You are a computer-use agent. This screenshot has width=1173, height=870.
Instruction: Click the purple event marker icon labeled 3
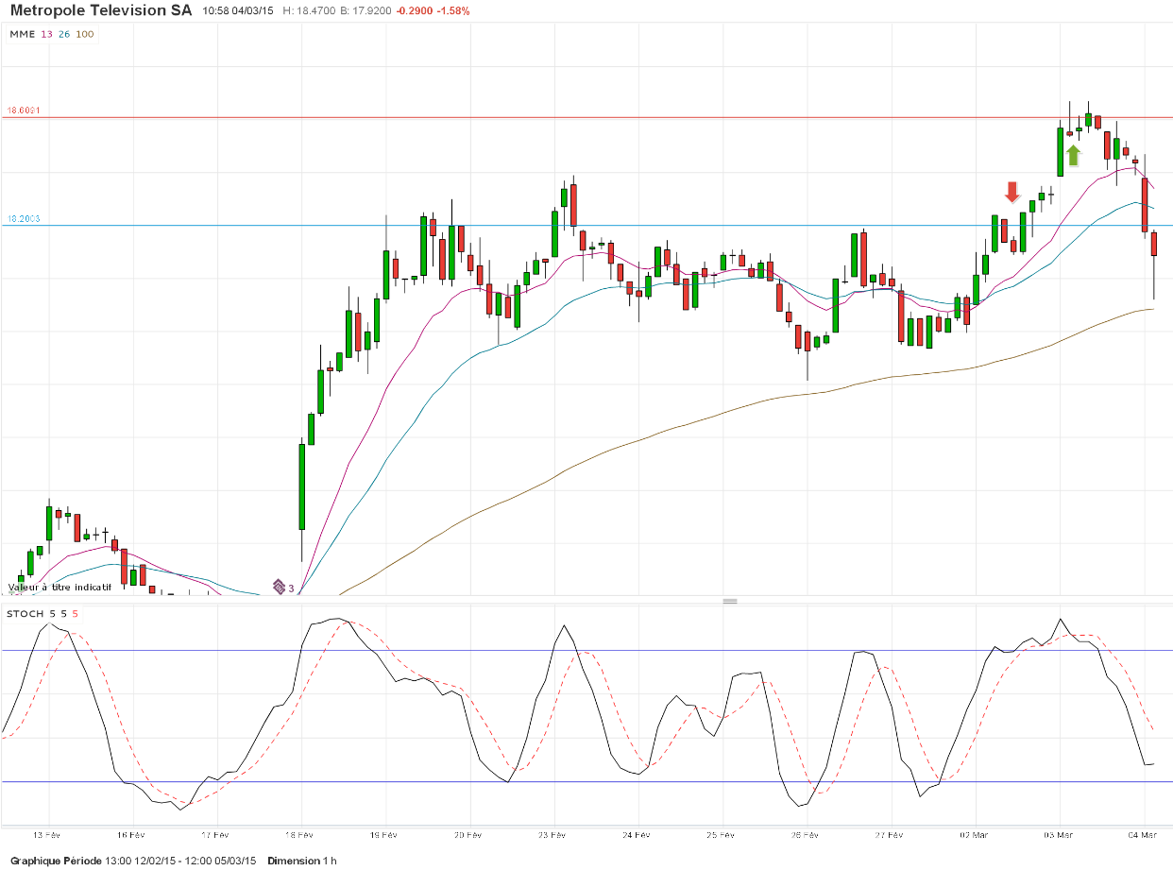tap(279, 587)
